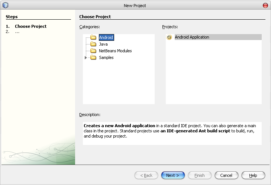Open Help for this wizard
The image size is (271, 185).
pyautogui.click(x=253, y=175)
